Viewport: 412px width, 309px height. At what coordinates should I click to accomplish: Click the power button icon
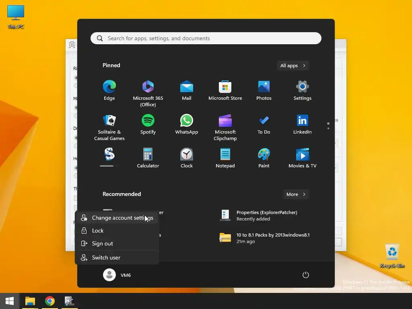point(306,275)
